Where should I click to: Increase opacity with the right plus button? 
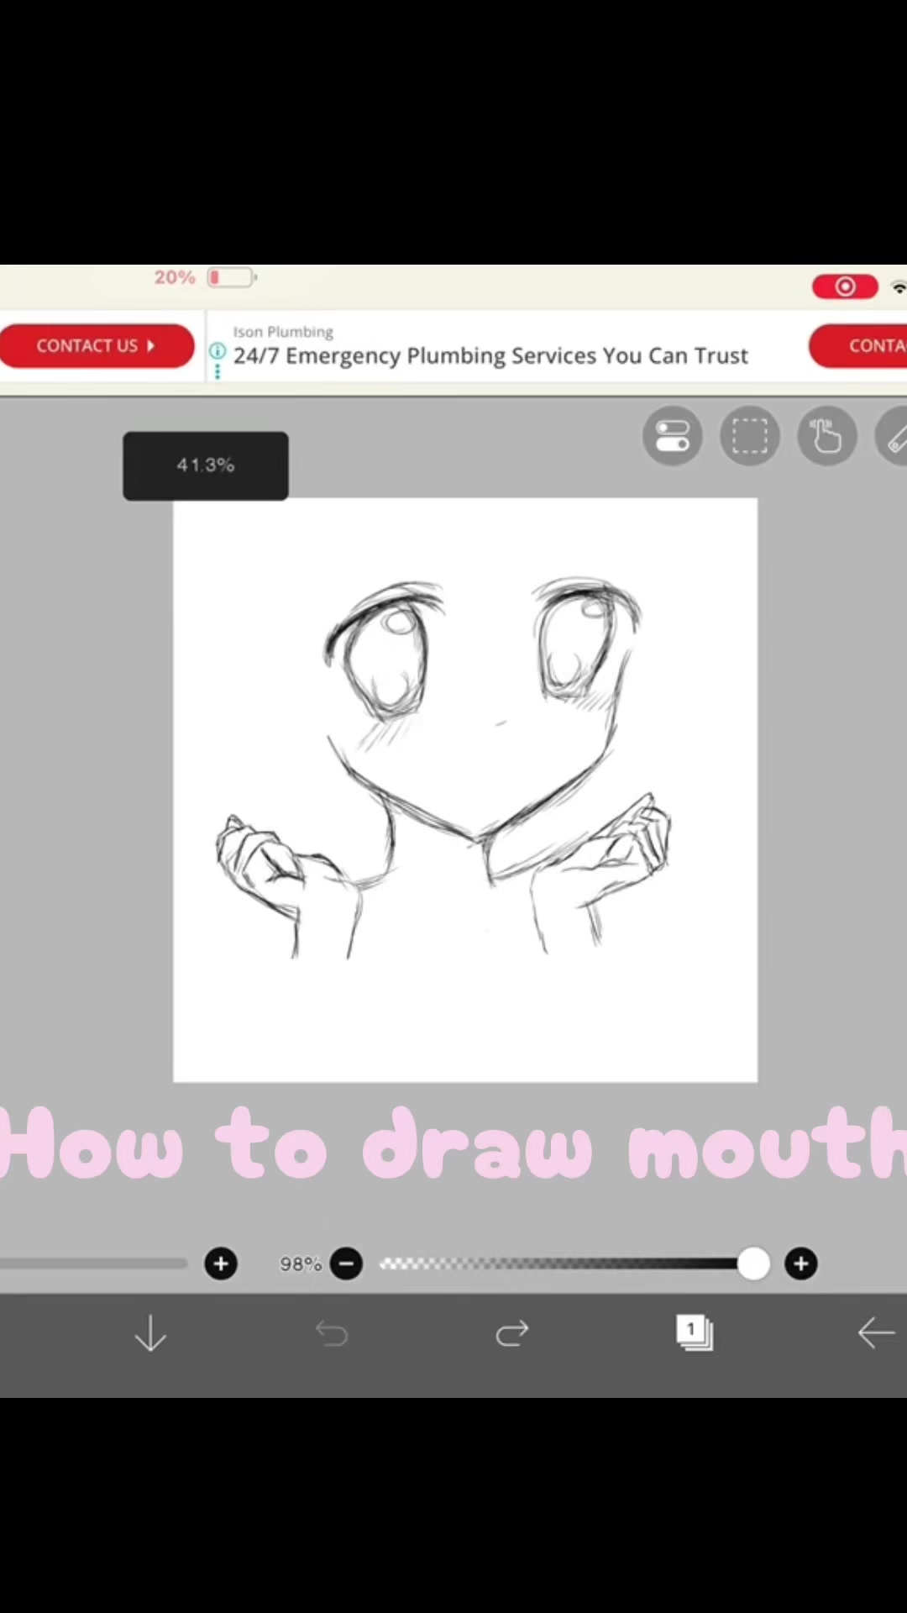(801, 1264)
